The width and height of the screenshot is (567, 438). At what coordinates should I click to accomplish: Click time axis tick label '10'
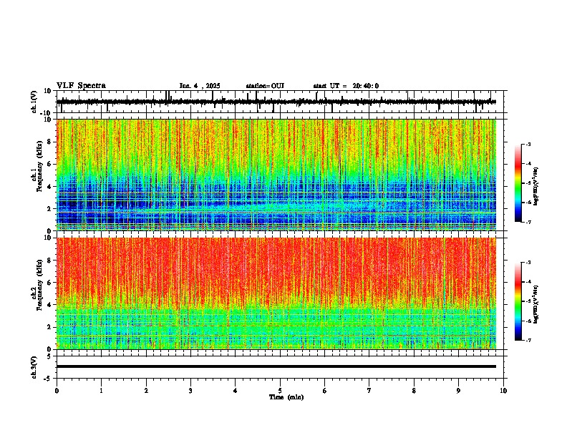[x=503, y=391]
